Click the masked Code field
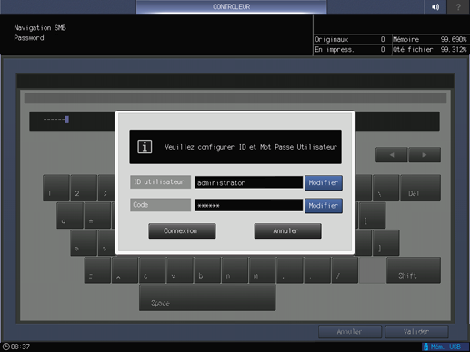 pyautogui.click(x=248, y=206)
